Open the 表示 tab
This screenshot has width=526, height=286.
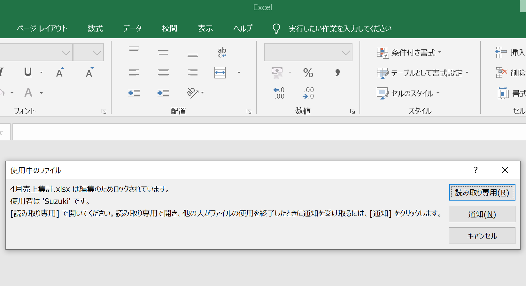(x=205, y=28)
